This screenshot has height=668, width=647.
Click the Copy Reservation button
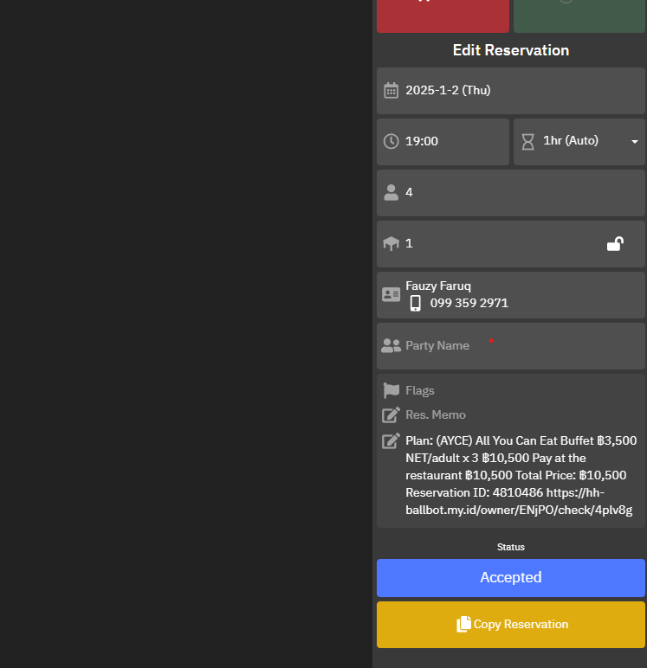[511, 625]
